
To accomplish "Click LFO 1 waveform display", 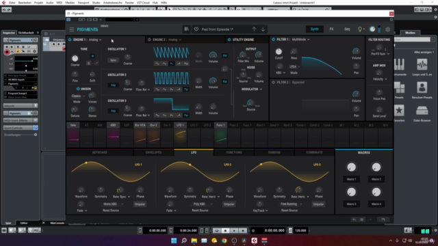I will 111,172.
